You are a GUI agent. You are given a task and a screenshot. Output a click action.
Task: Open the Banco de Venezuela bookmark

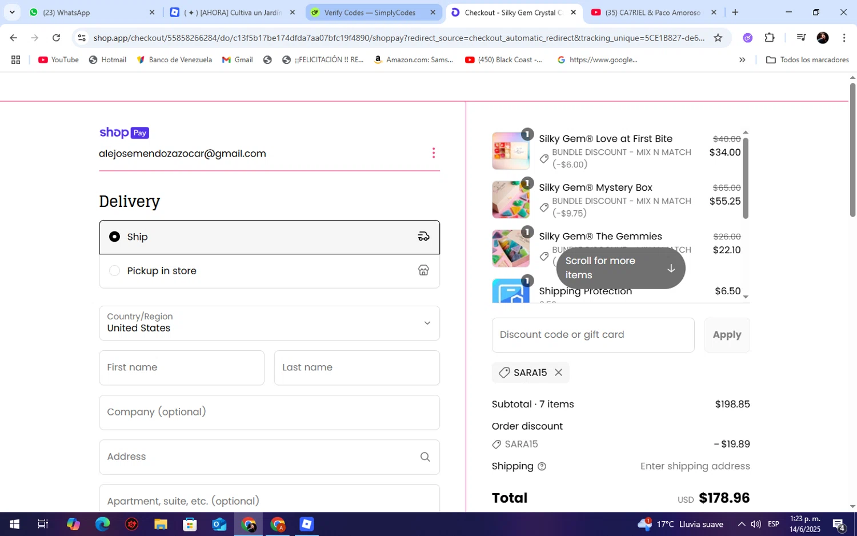point(174,59)
